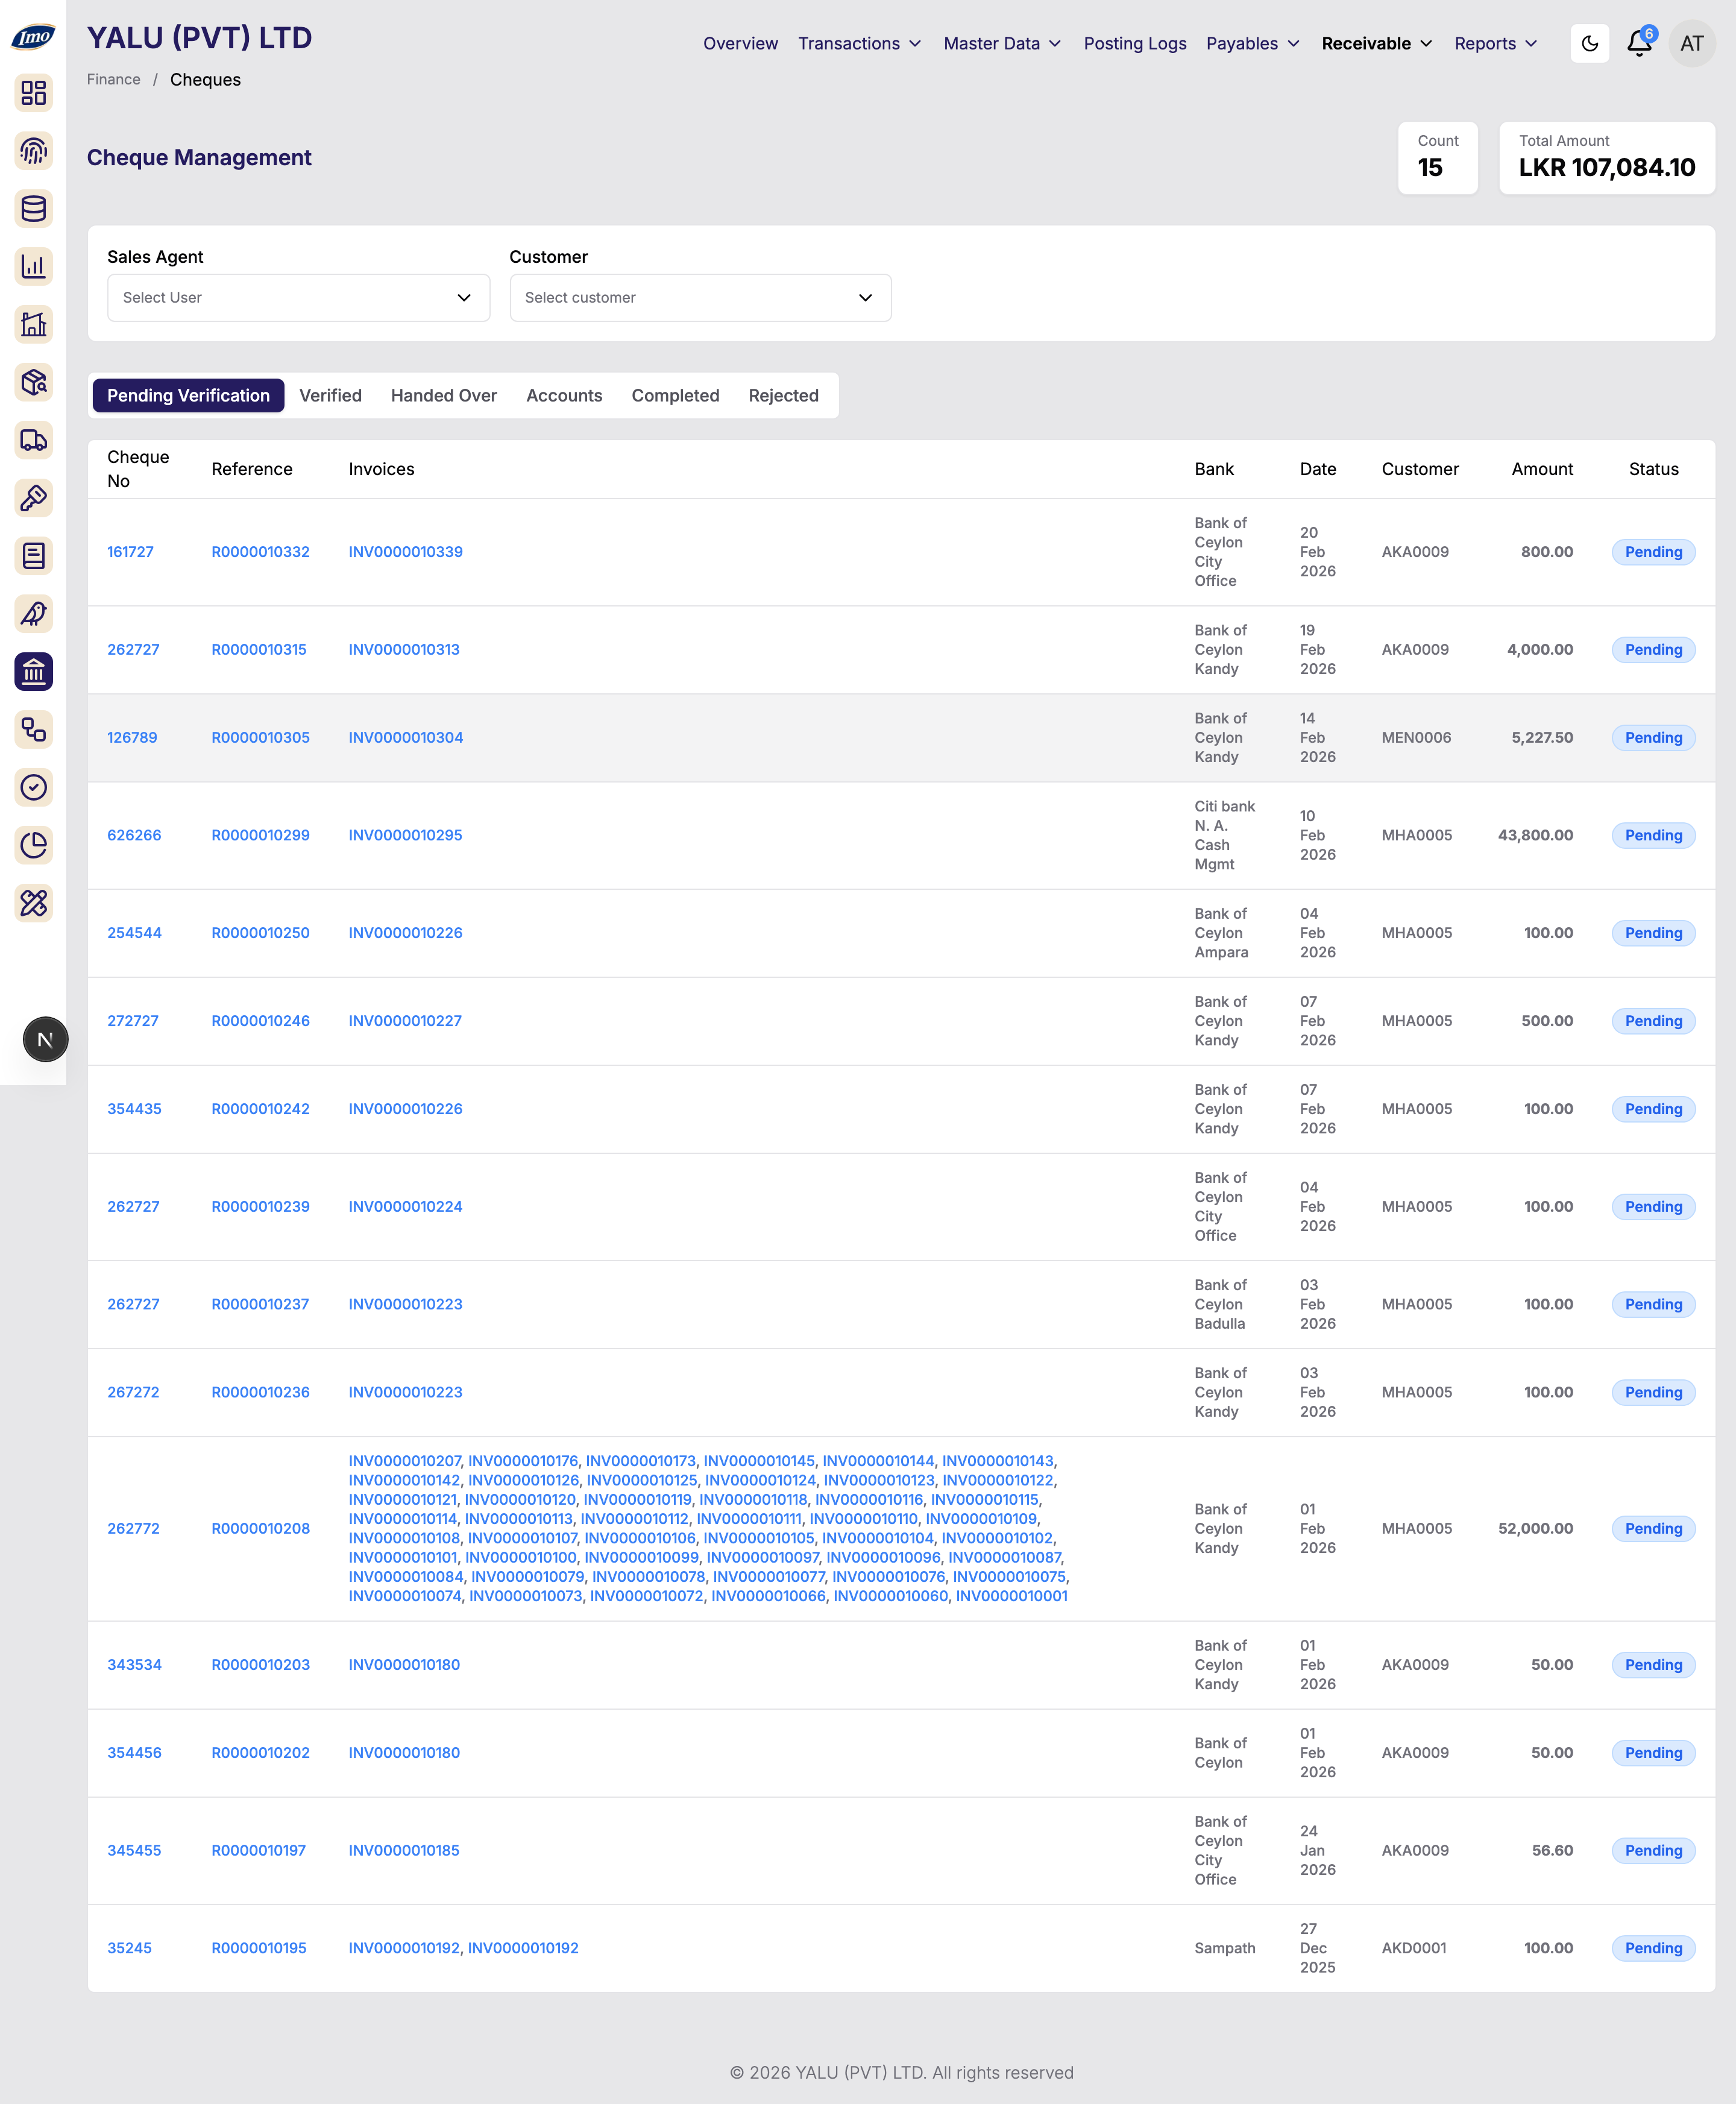Click customer MEN0006 cell
The width and height of the screenshot is (1736, 2104).
pyautogui.click(x=1416, y=738)
